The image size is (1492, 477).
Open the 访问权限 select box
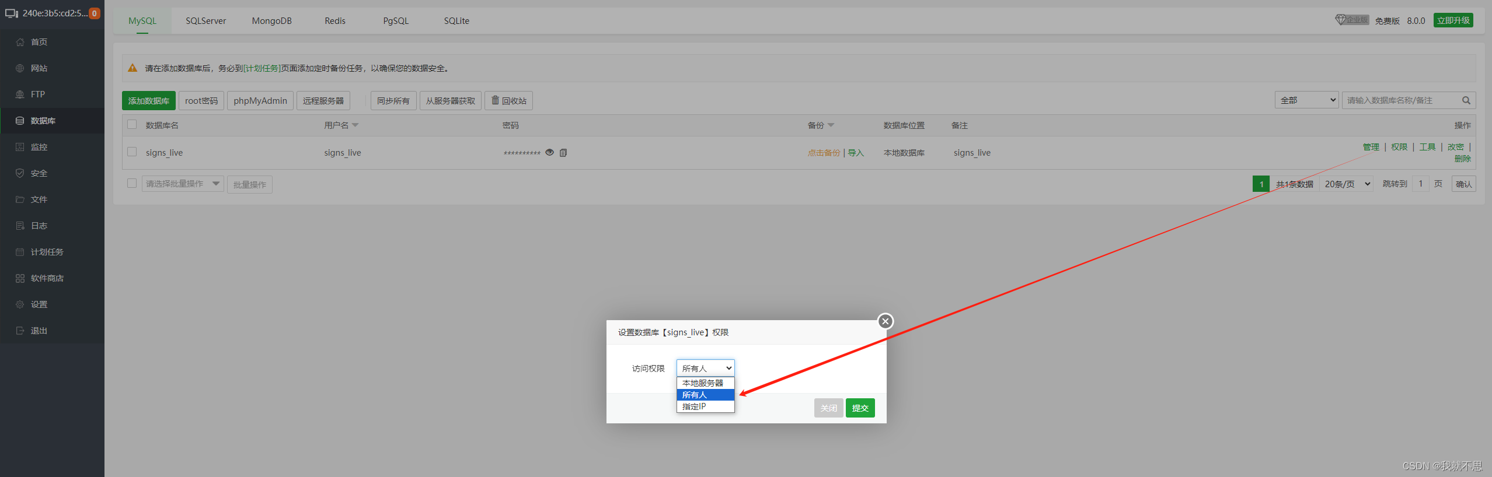click(x=705, y=368)
